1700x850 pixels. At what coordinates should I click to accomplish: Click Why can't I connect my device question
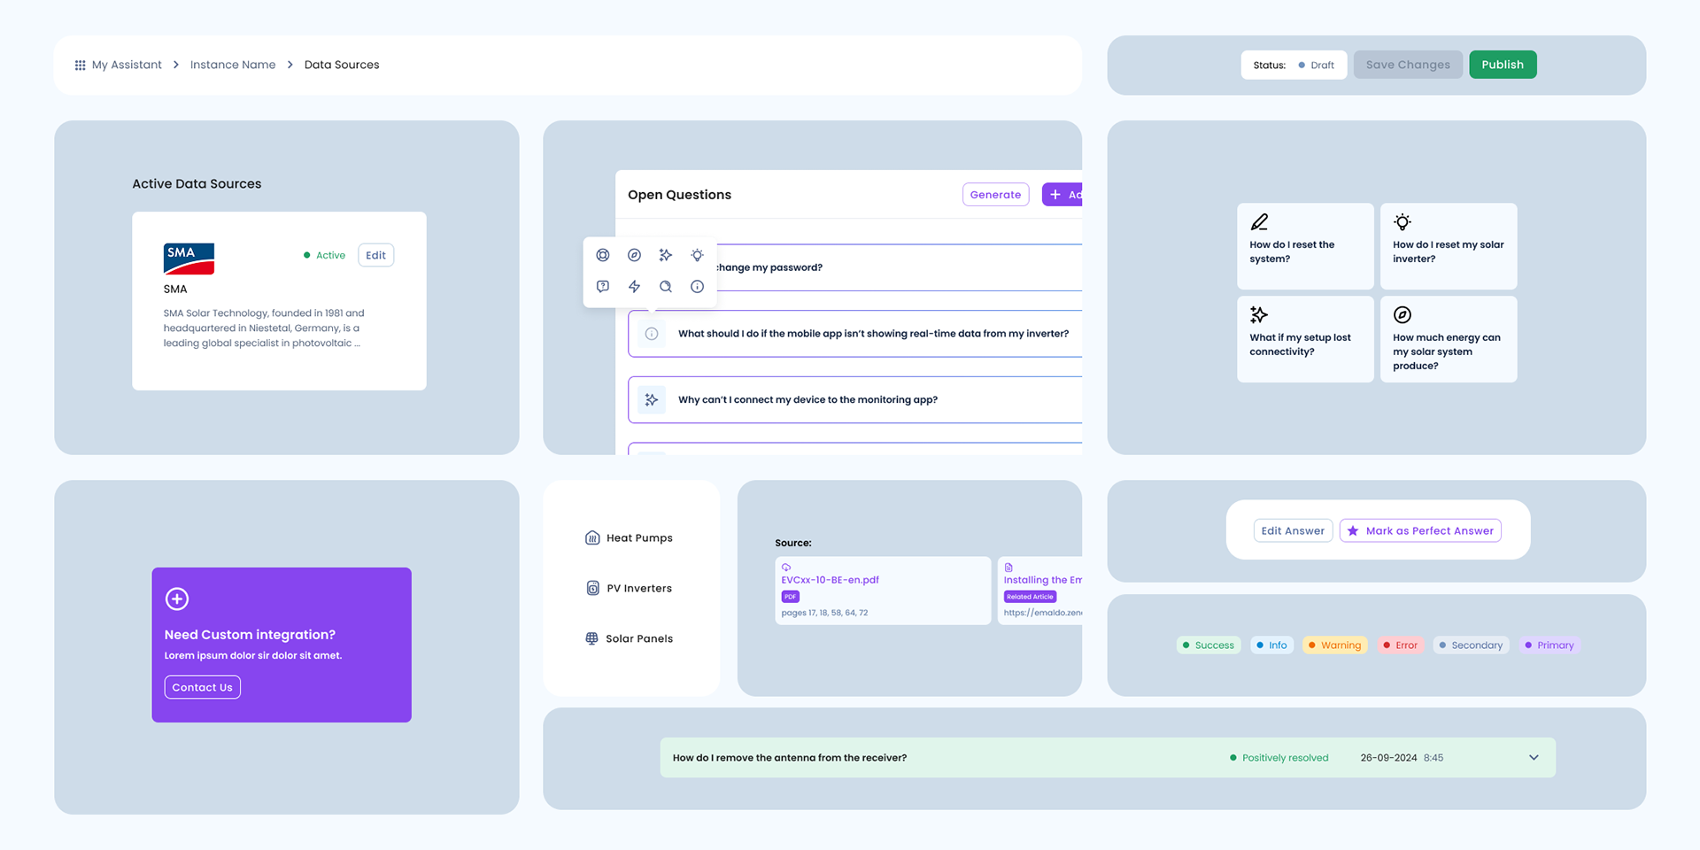point(855,400)
